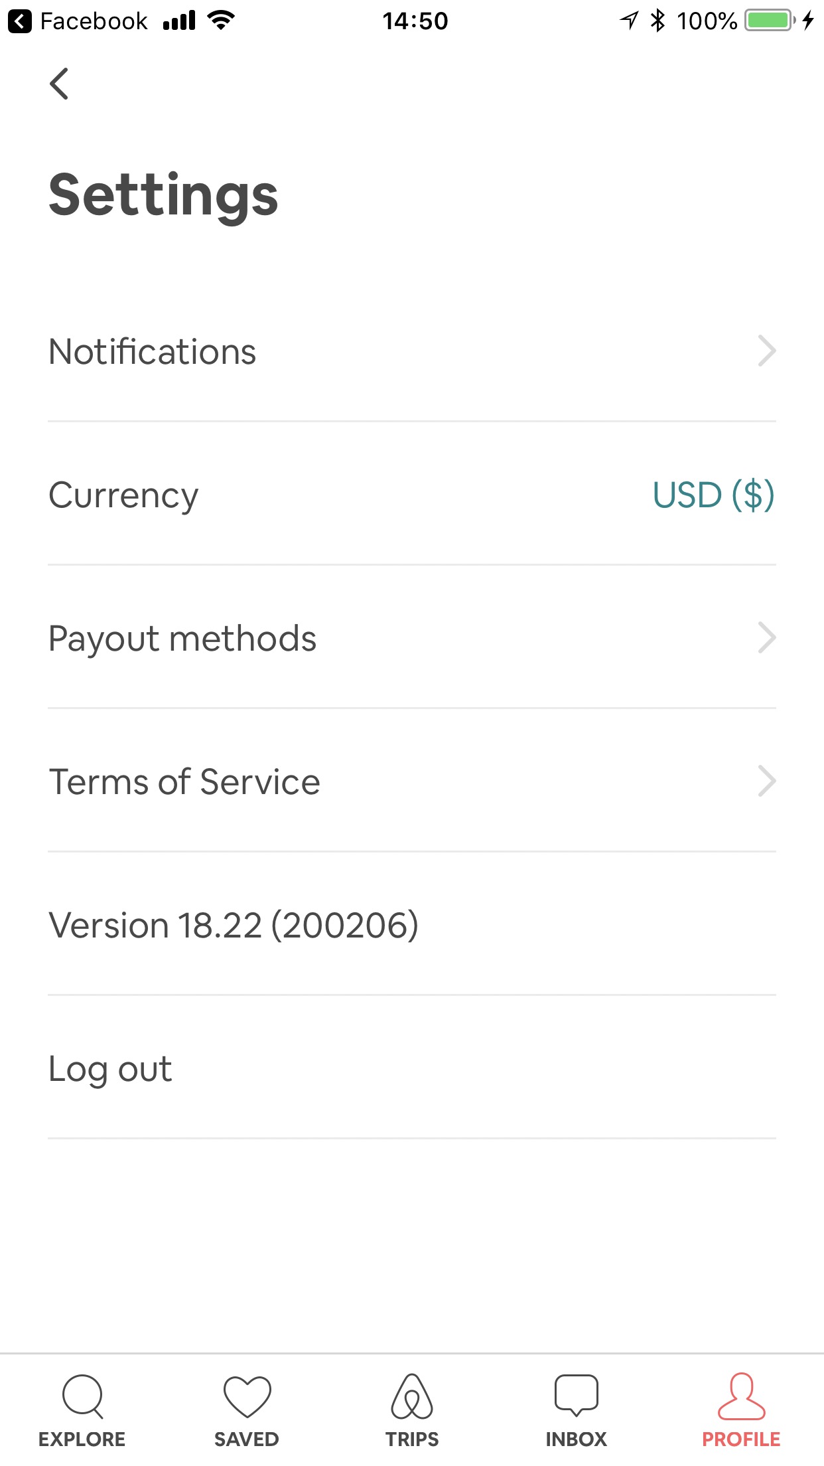The width and height of the screenshot is (824, 1466).
Task: Tap the Version 18.22 (200206) row
Action: click(x=234, y=926)
